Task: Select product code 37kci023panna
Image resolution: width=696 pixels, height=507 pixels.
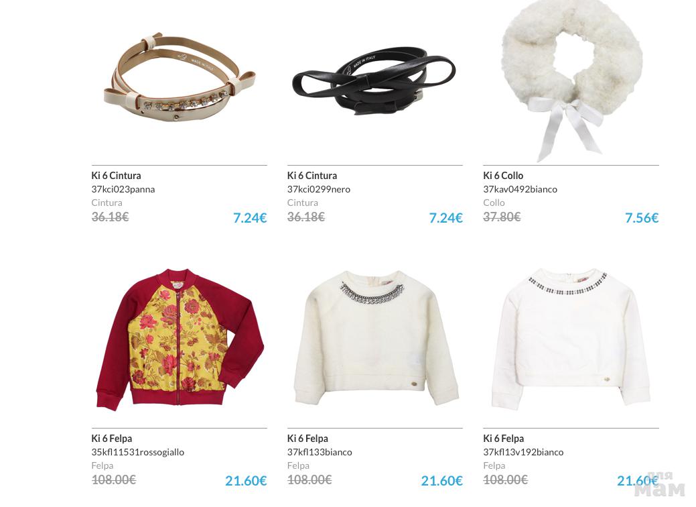Action: tap(123, 189)
